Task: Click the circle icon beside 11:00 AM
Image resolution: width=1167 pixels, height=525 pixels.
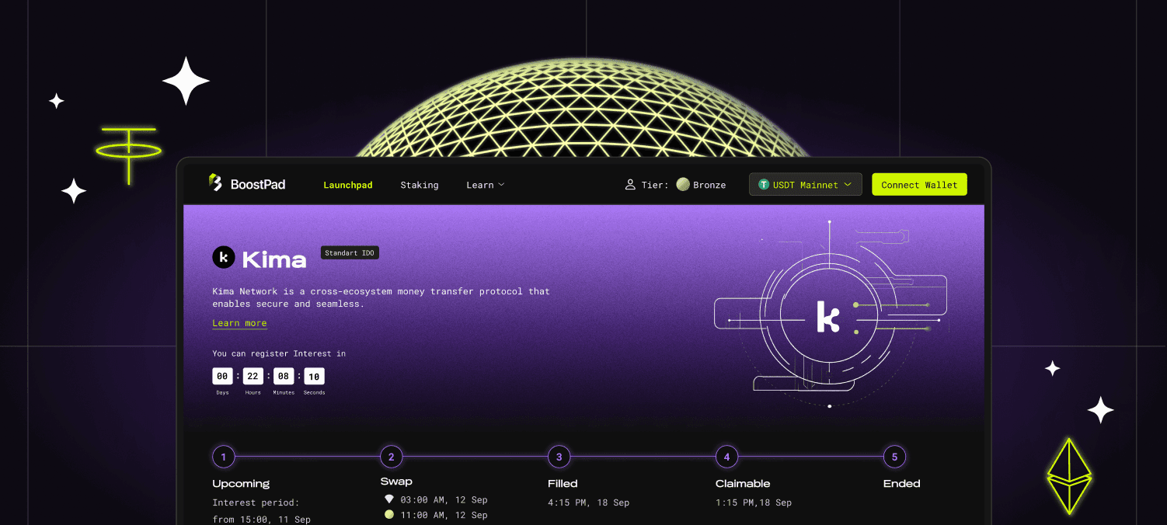Action: (x=389, y=514)
